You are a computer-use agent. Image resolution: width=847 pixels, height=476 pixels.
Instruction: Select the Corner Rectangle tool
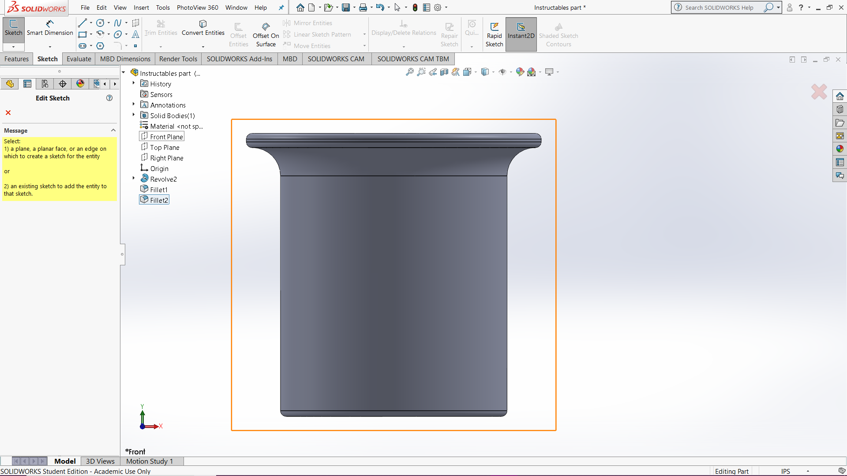coord(82,34)
